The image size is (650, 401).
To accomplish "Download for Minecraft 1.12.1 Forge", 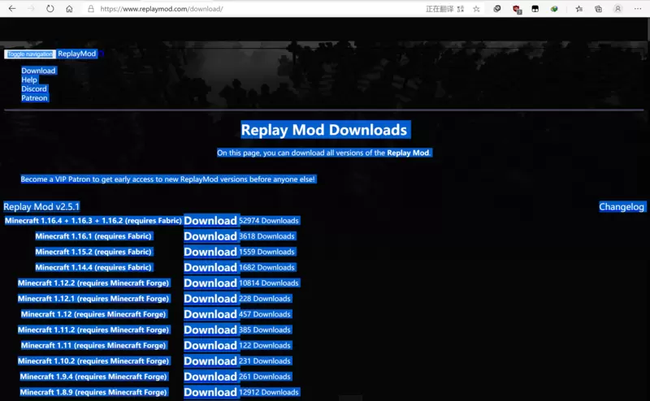I will coord(210,299).
